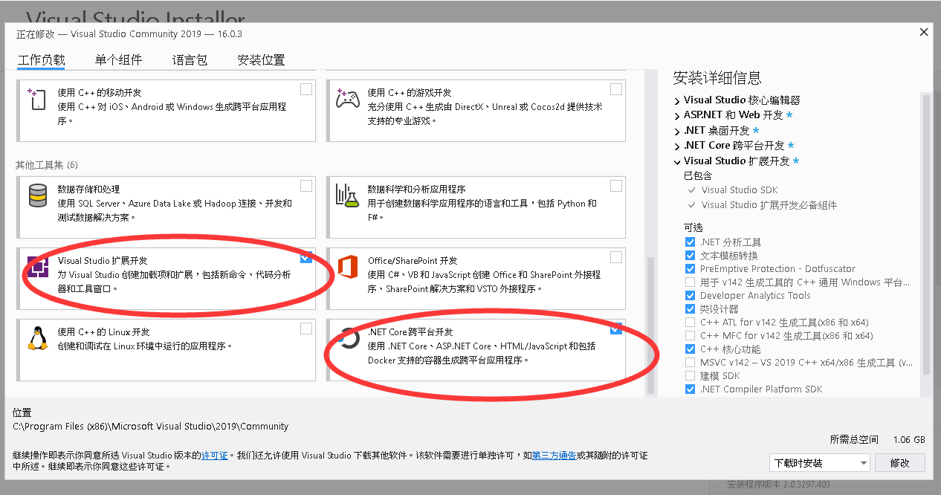
Task: Toggle the C++ 移动开发 workload checkbox
Action: 306,89
